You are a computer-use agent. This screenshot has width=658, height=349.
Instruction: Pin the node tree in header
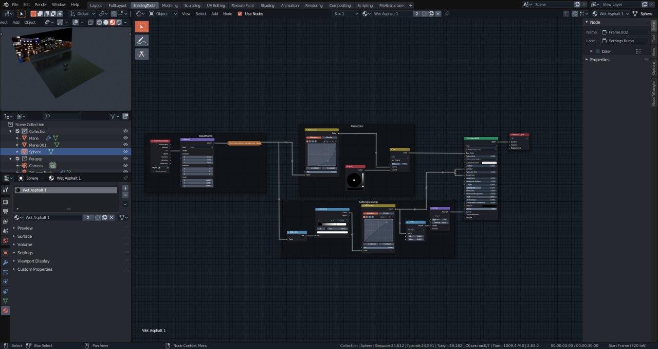point(447,13)
